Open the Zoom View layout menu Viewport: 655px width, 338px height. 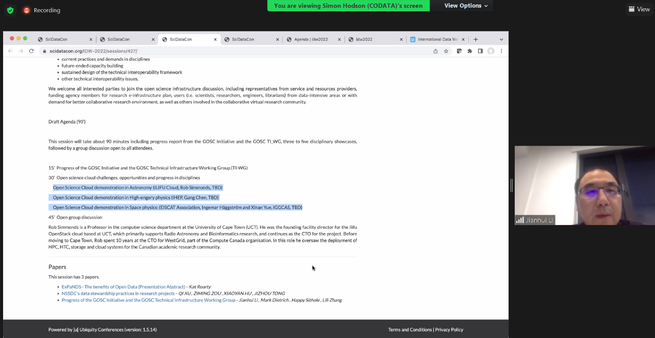[x=639, y=9]
